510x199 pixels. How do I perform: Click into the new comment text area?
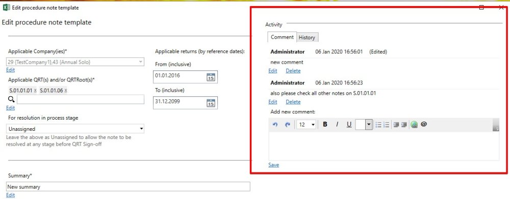[x=384, y=146]
